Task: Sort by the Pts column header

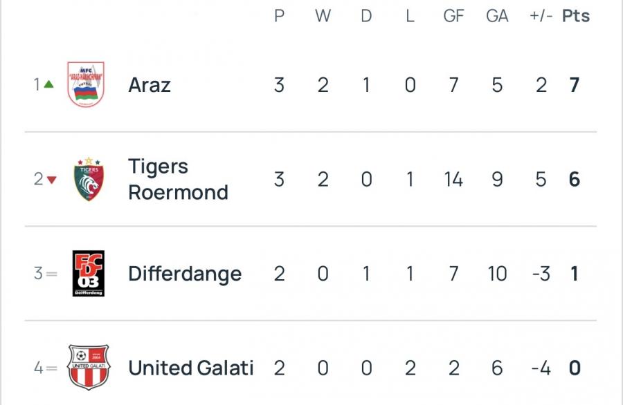Action: pos(575,16)
